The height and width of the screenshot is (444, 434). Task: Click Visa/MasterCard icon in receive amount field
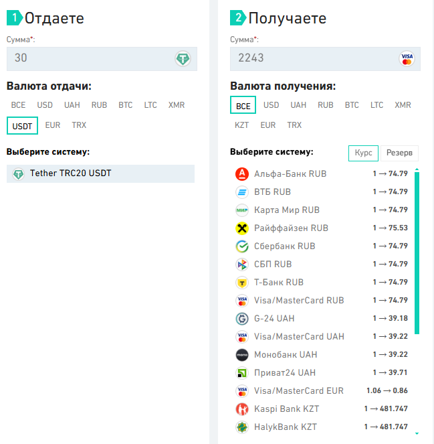tap(407, 59)
